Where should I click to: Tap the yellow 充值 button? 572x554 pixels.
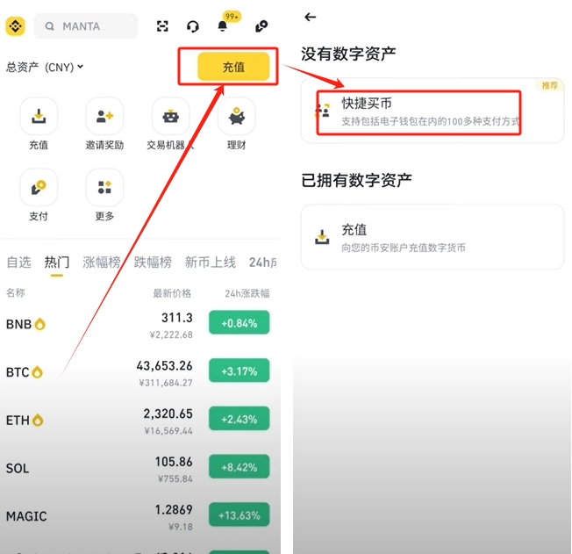tap(233, 67)
